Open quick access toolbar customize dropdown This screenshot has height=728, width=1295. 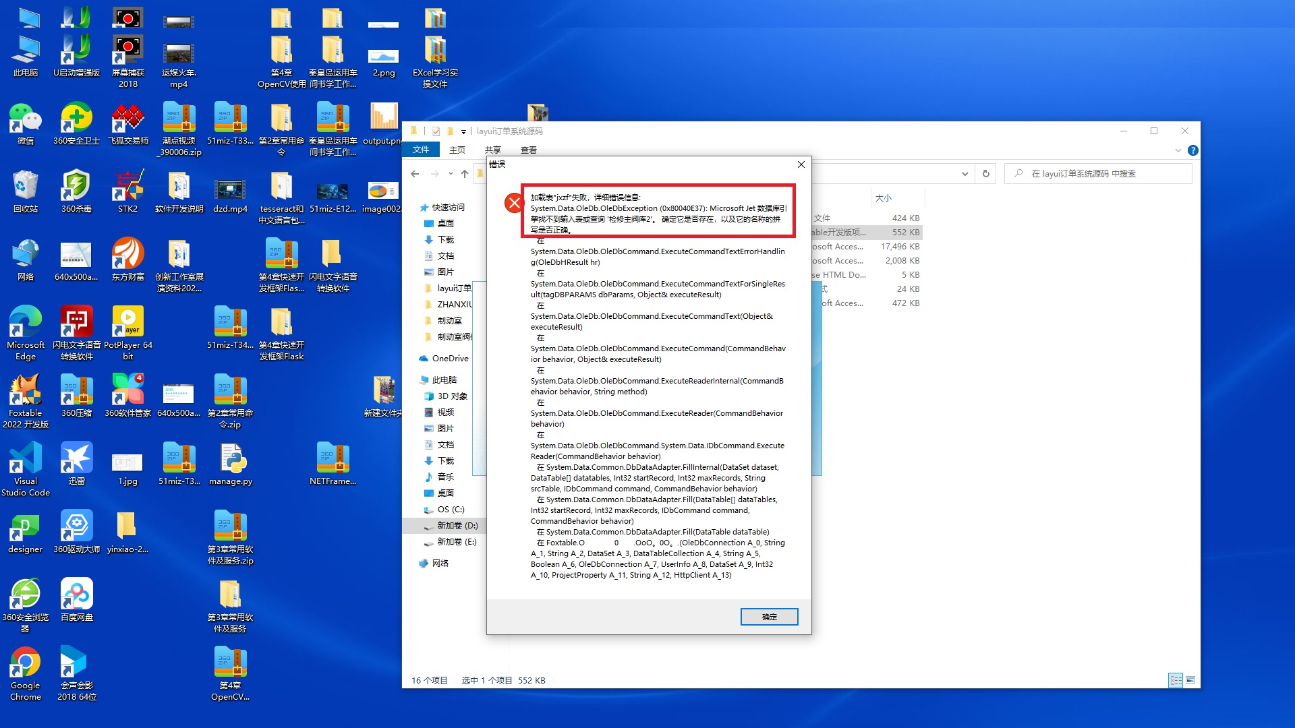coord(463,131)
